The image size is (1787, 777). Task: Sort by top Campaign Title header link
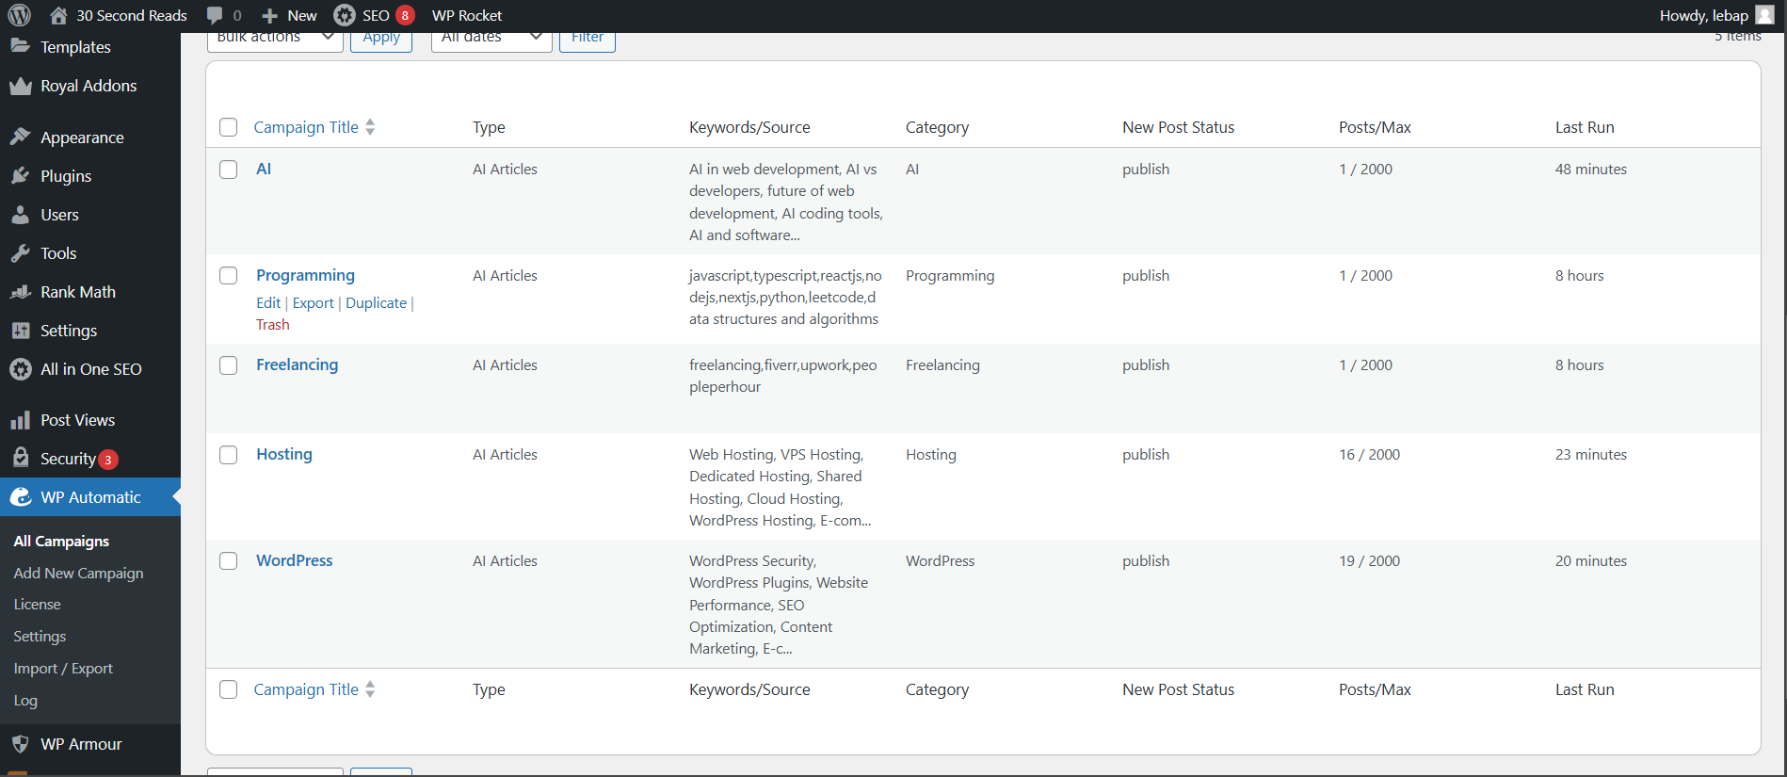pos(306,127)
